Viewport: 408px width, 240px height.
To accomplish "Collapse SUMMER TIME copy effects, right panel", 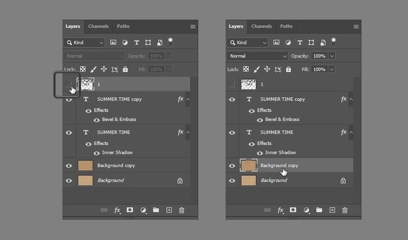I will pos(351,99).
